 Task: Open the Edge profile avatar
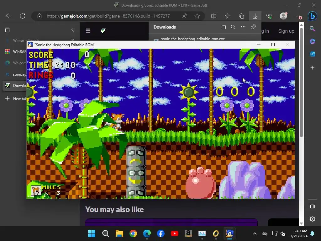(283, 16)
